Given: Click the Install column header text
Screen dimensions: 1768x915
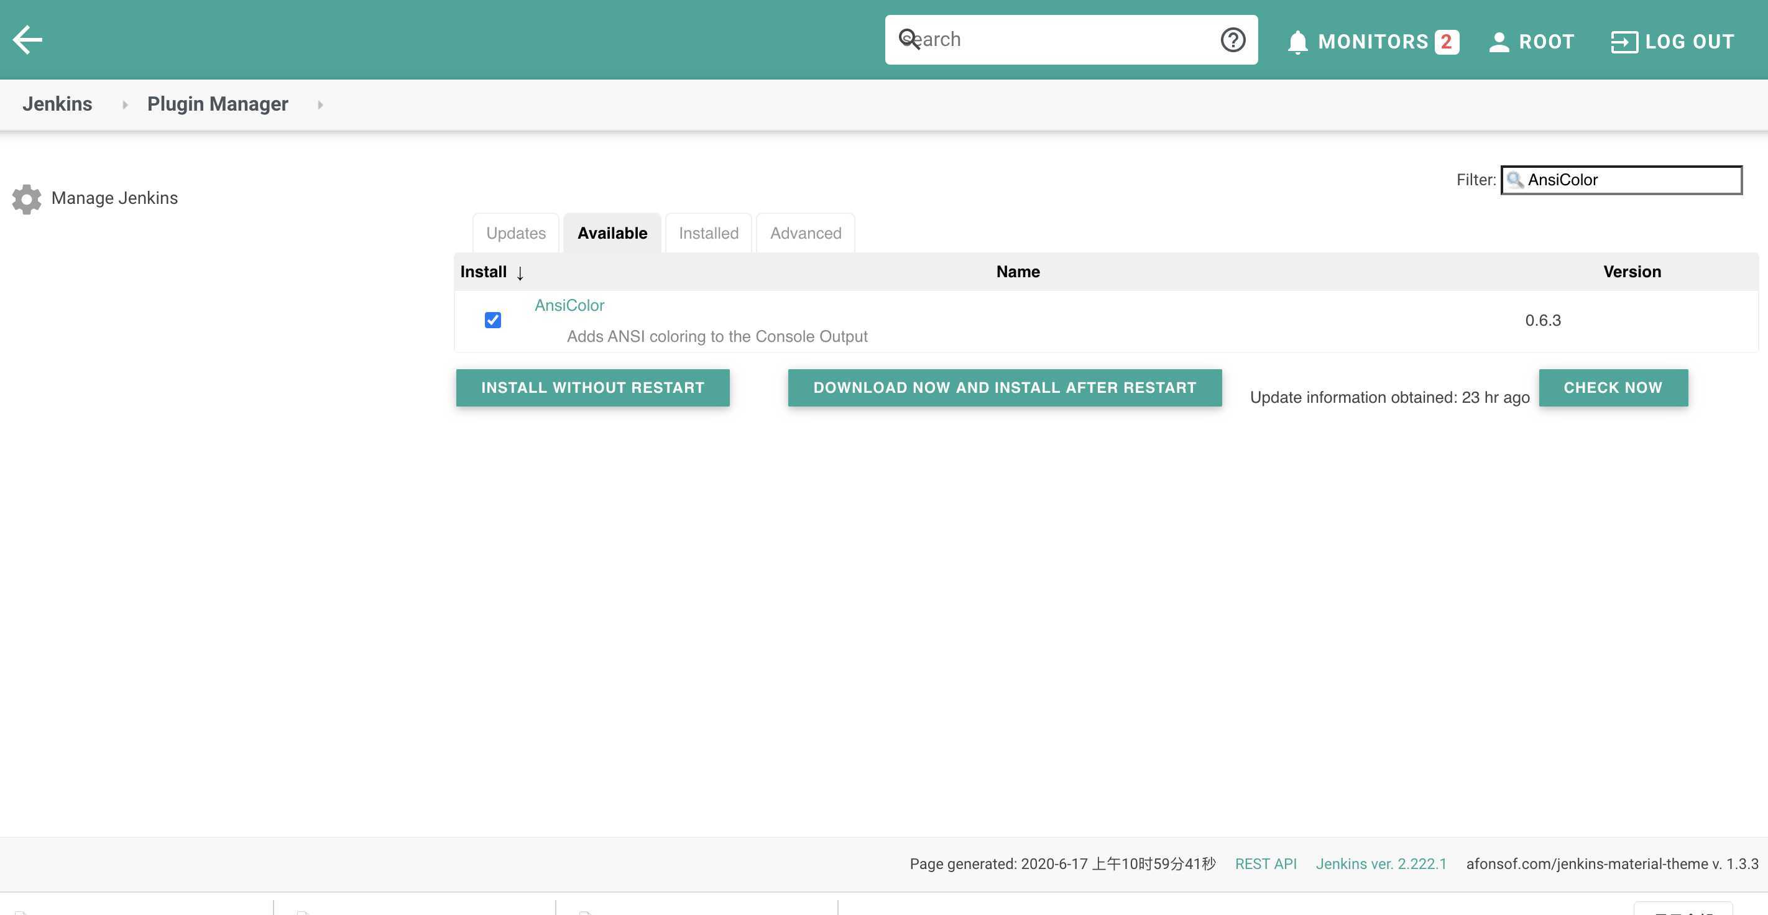Looking at the screenshot, I should [483, 272].
